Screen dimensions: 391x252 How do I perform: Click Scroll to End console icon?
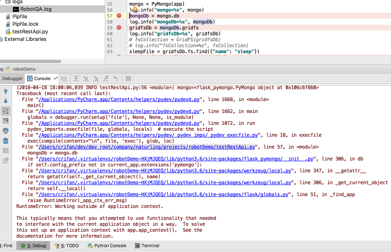[x=6, y=121]
